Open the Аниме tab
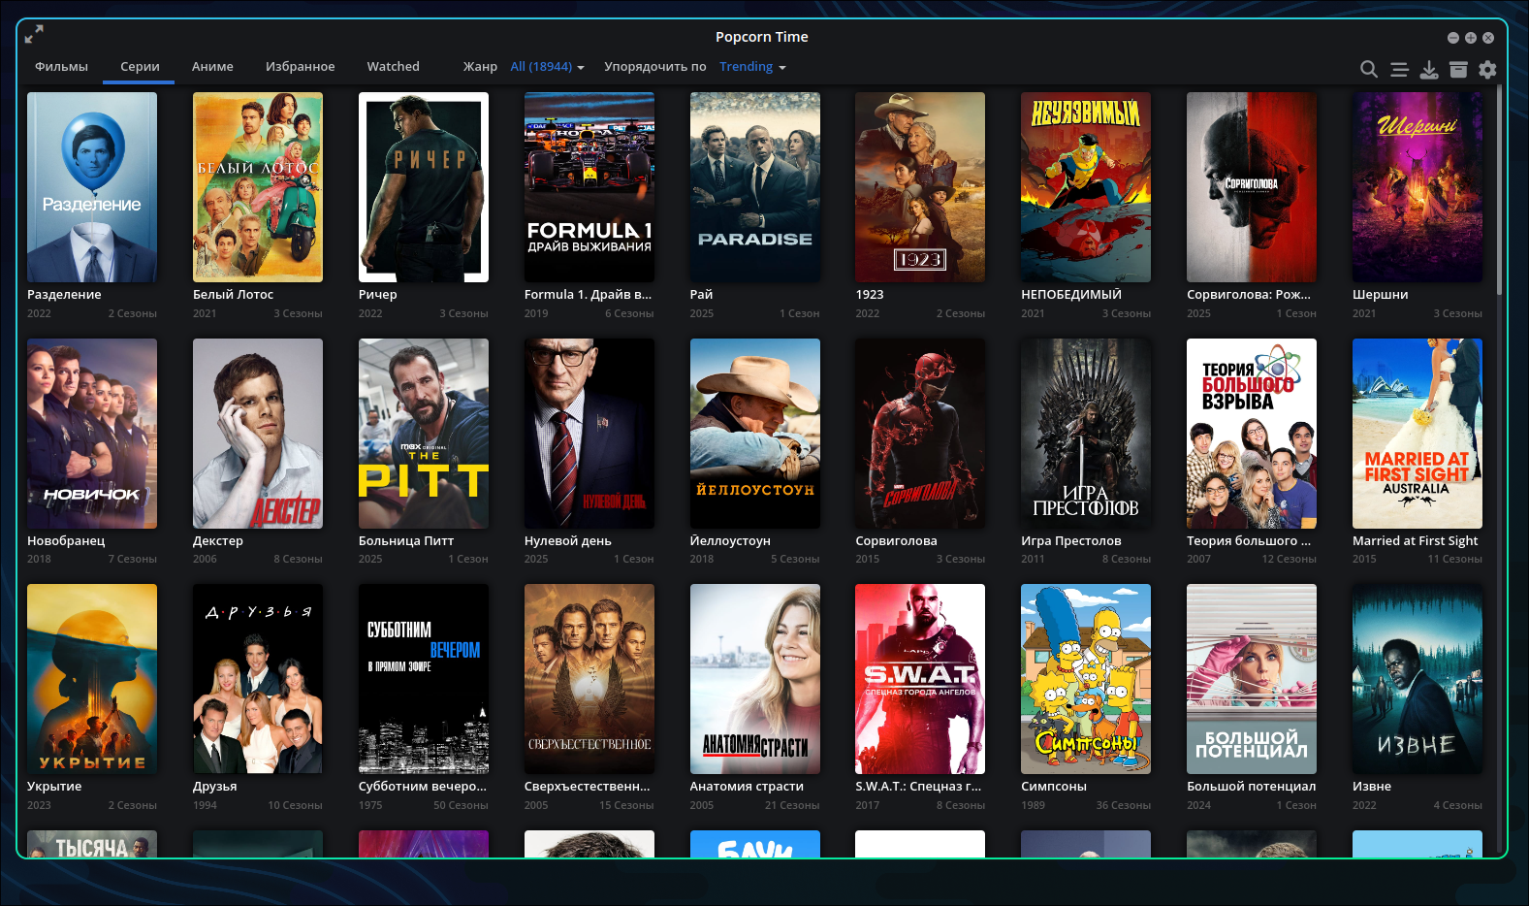The width and height of the screenshot is (1529, 906). coord(212,67)
